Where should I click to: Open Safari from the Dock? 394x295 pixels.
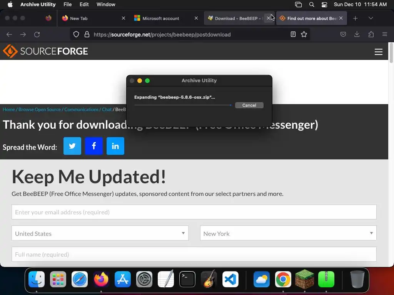coord(80,279)
